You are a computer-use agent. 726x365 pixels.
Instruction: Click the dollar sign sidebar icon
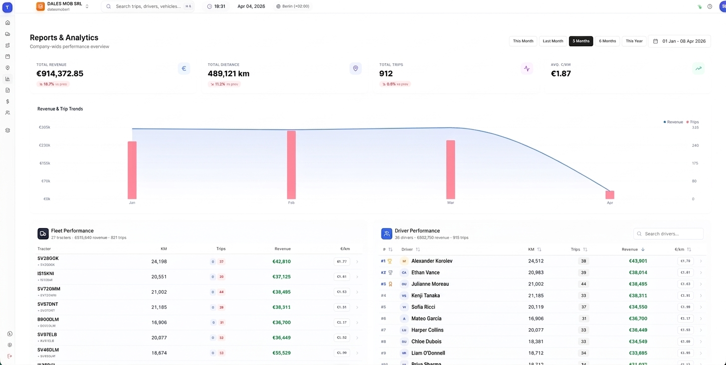(7, 102)
